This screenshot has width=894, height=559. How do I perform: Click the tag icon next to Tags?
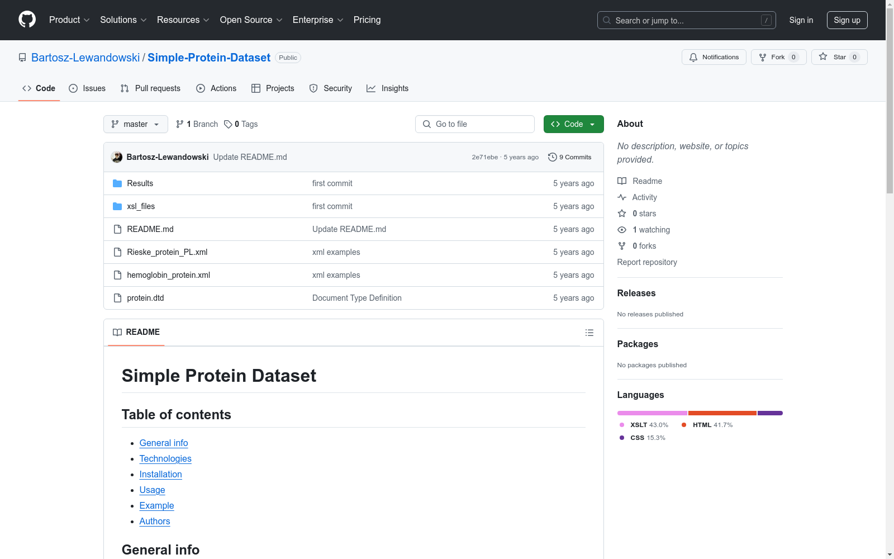(228, 124)
